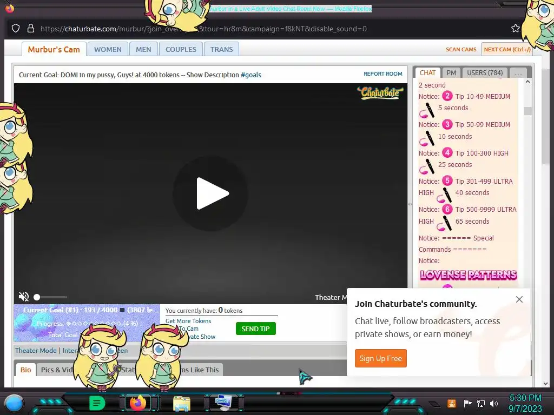Click the pink level 3 badge icon
Viewport: 554px width, 415px height.
click(x=447, y=124)
